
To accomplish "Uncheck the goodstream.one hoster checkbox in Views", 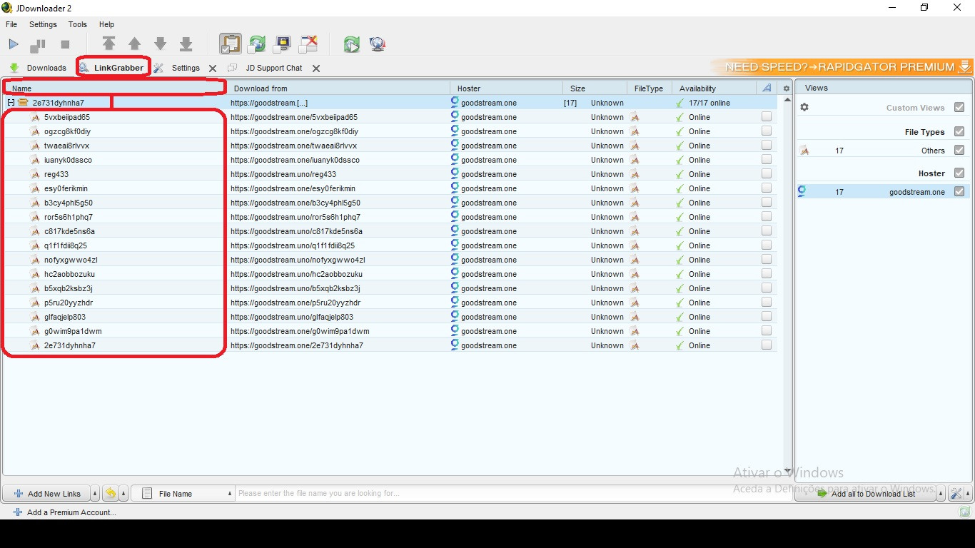I will tap(959, 192).
